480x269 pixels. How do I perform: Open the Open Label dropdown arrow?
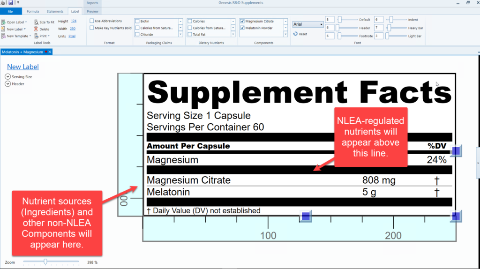(x=26, y=22)
